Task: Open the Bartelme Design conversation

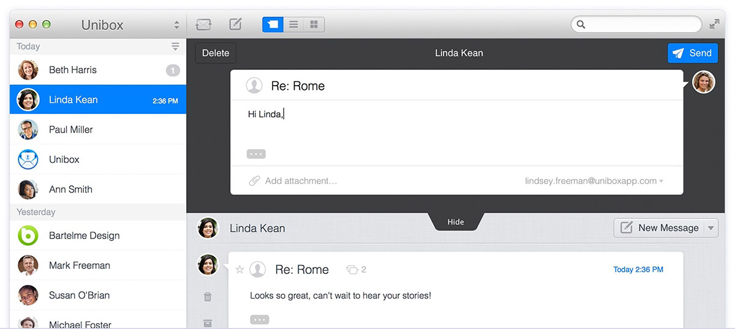Action: [x=98, y=235]
